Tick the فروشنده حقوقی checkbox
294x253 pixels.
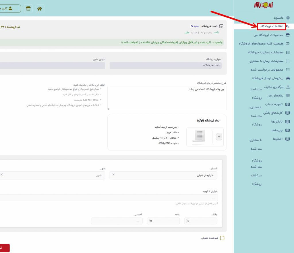pos(222,238)
